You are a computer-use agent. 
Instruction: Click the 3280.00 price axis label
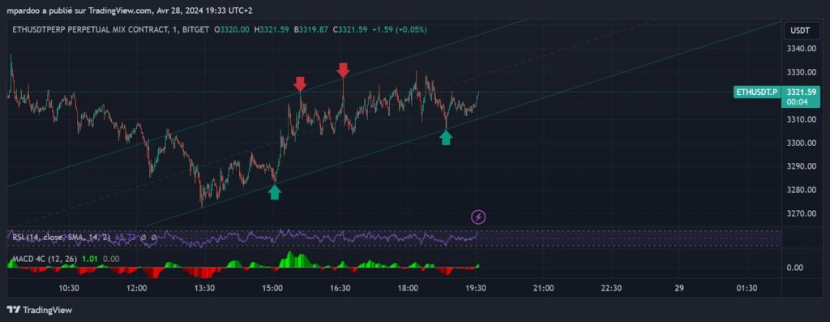[x=800, y=190]
